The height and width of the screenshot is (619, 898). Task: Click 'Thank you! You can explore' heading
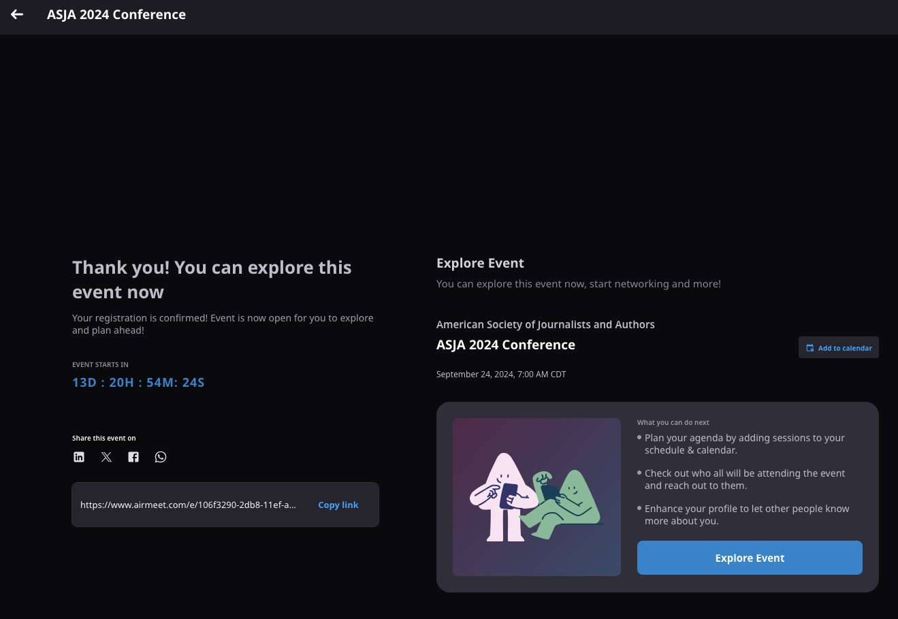(212, 280)
